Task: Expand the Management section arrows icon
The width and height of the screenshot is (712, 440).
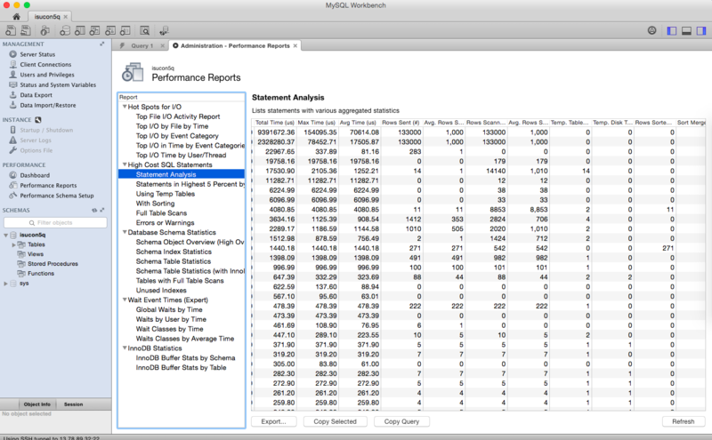Action: point(102,44)
